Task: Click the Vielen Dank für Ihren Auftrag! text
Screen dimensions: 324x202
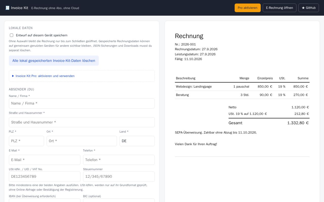Action: pyautogui.click(x=196, y=144)
